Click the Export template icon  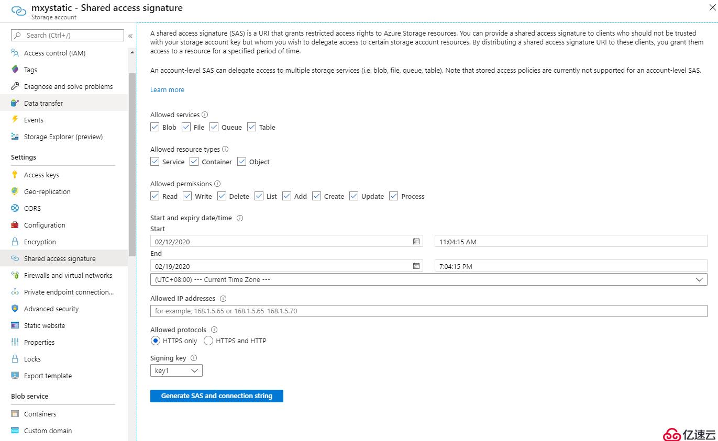15,376
